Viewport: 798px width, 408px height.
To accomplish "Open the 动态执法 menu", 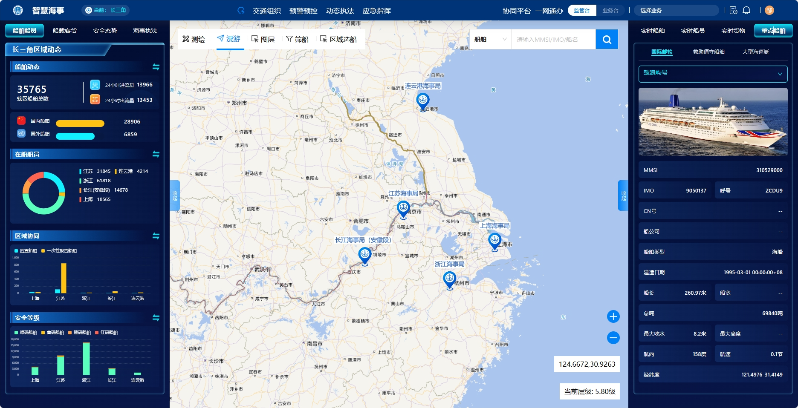I will coord(340,11).
